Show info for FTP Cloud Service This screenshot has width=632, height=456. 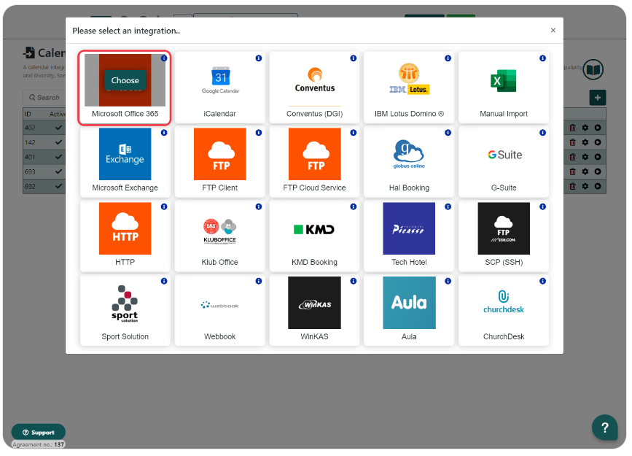pyautogui.click(x=353, y=132)
